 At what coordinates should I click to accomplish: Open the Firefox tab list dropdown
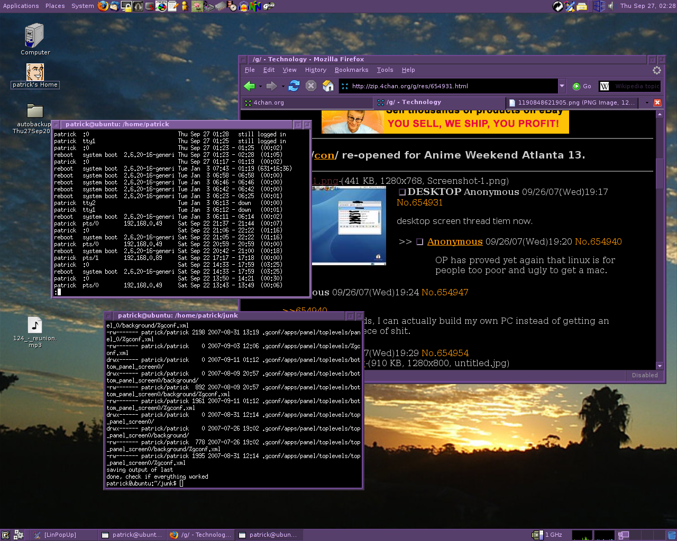point(646,102)
